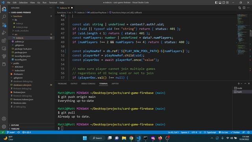This screenshot has height=142, width=252.
Task: Click the feedback icon in the status bar
Action: pos(244,133)
